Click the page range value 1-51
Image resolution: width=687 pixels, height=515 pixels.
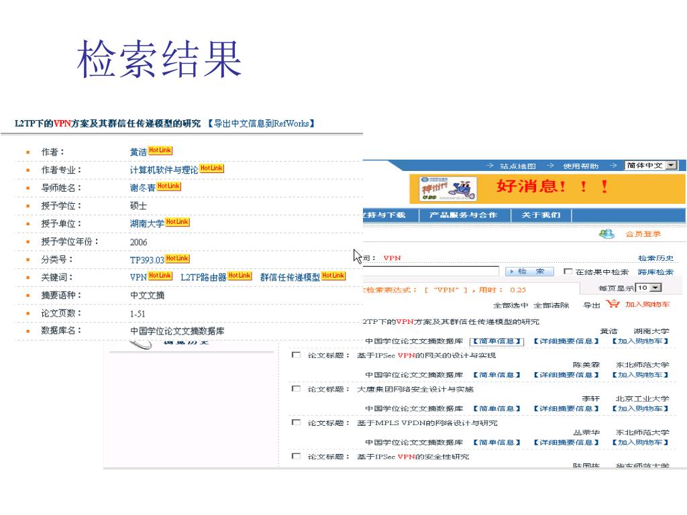click(138, 314)
